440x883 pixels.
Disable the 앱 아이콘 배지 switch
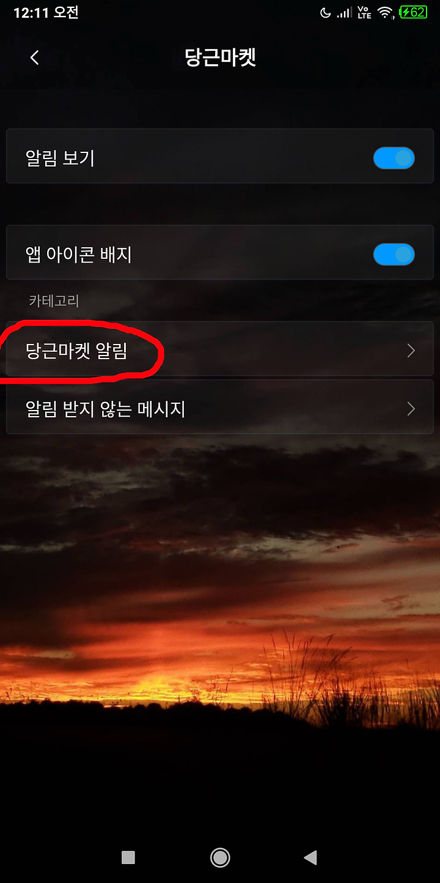pyautogui.click(x=394, y=255)
